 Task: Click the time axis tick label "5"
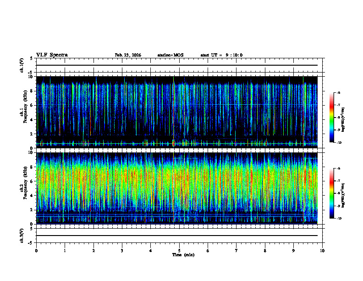(x=179, y=251)
